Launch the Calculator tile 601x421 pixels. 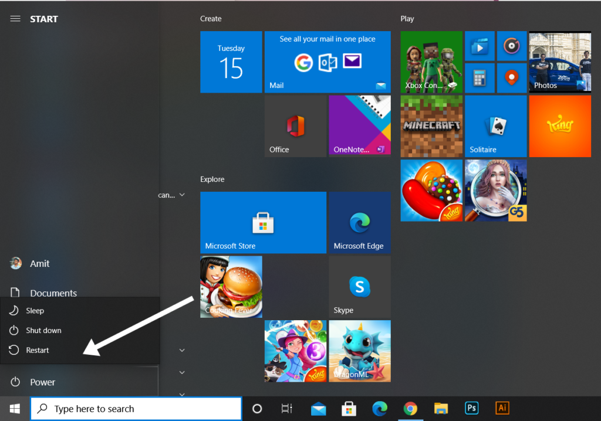480,77
